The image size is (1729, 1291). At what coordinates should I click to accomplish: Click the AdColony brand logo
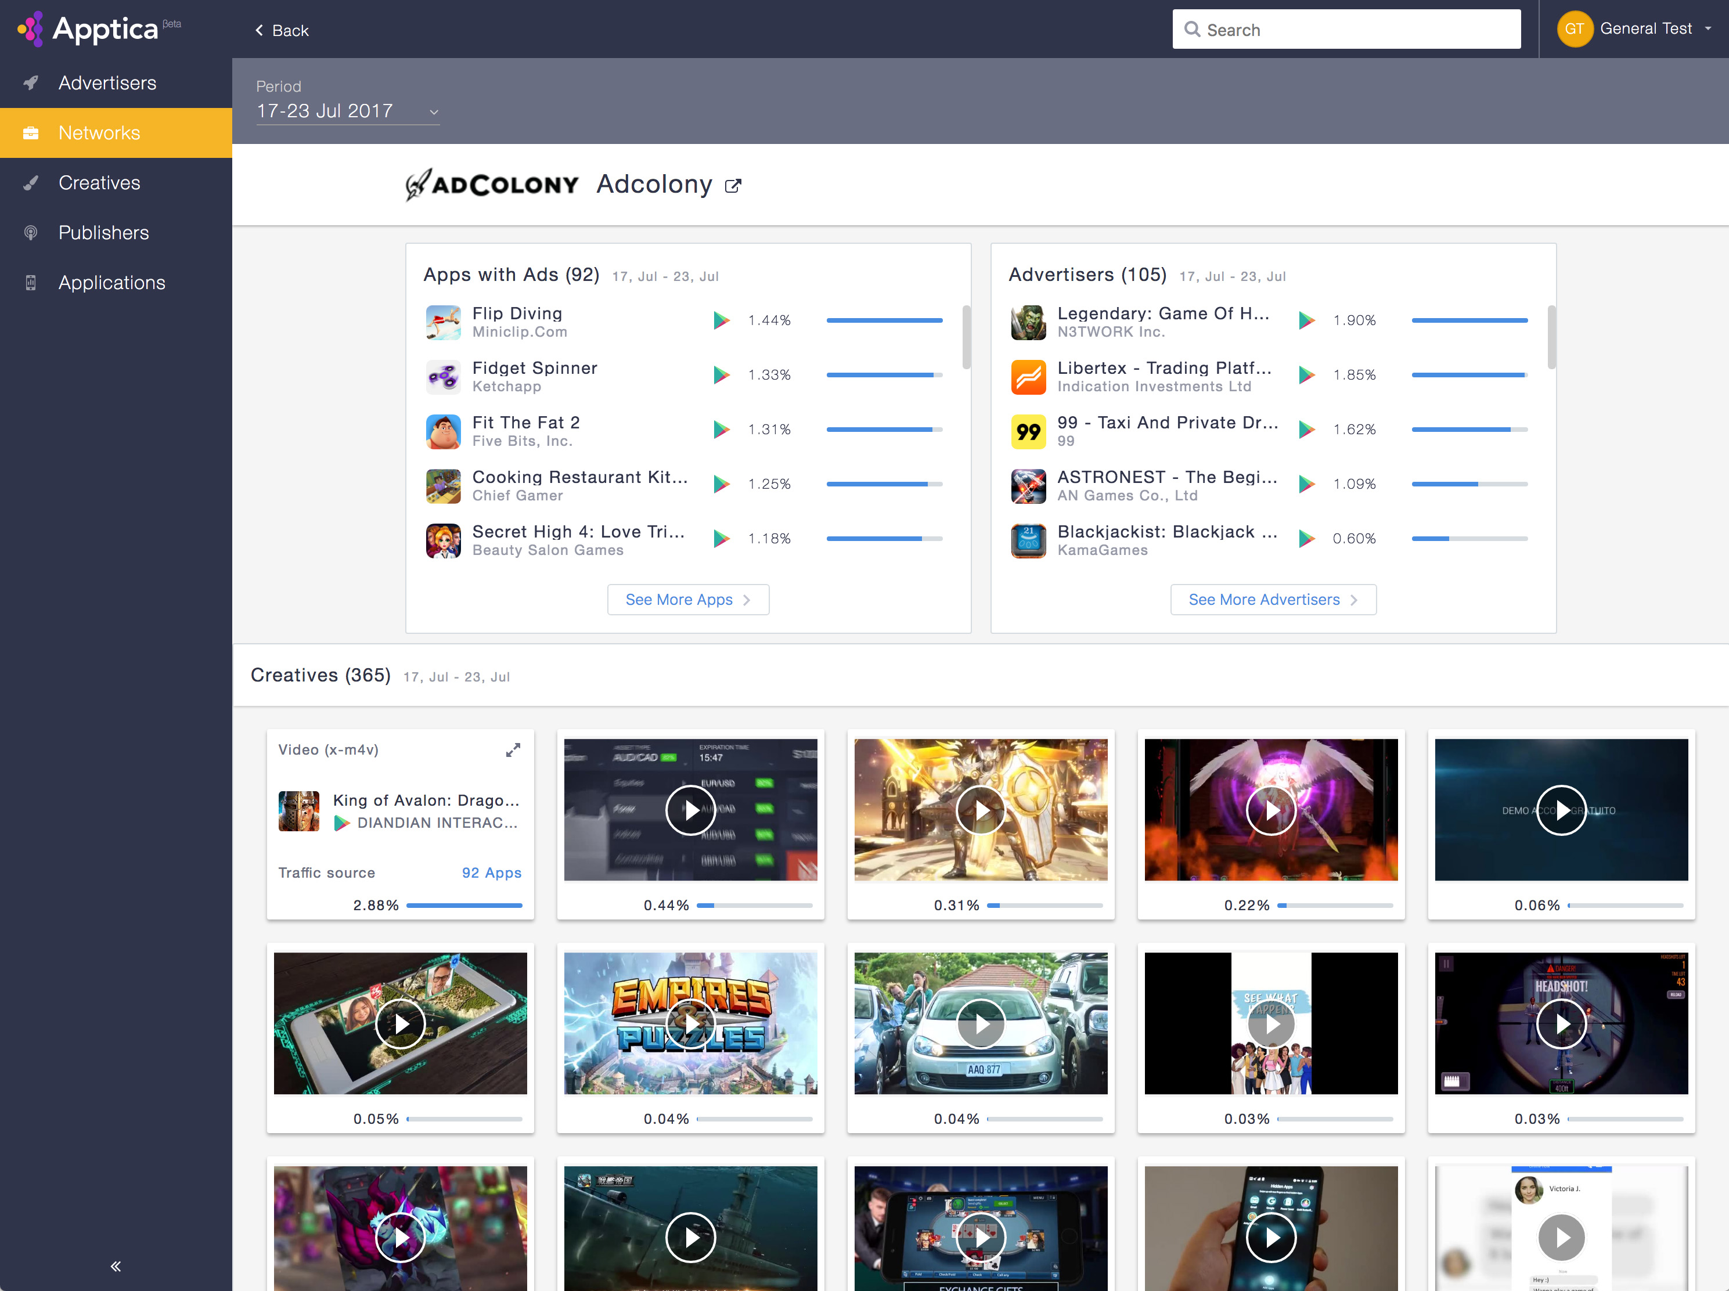492,185
